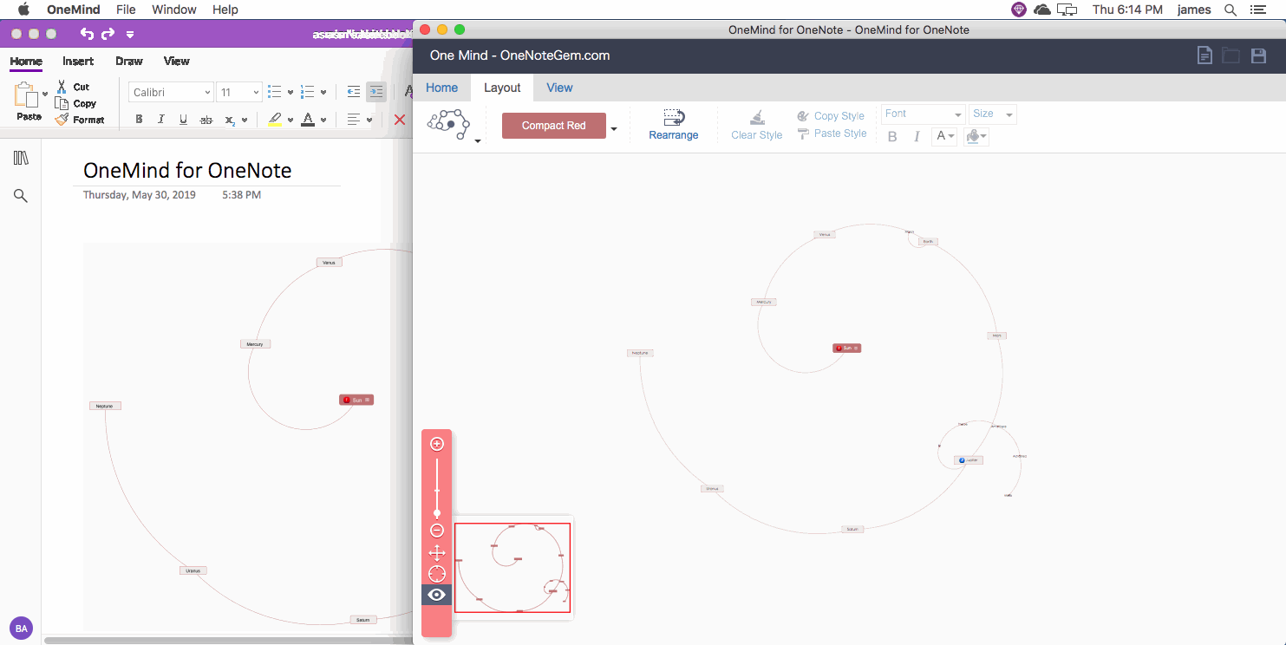This screenshot has height=645, width=1286.
Task: Click the zoom in plus icon
Action: [x=437, y=444]
